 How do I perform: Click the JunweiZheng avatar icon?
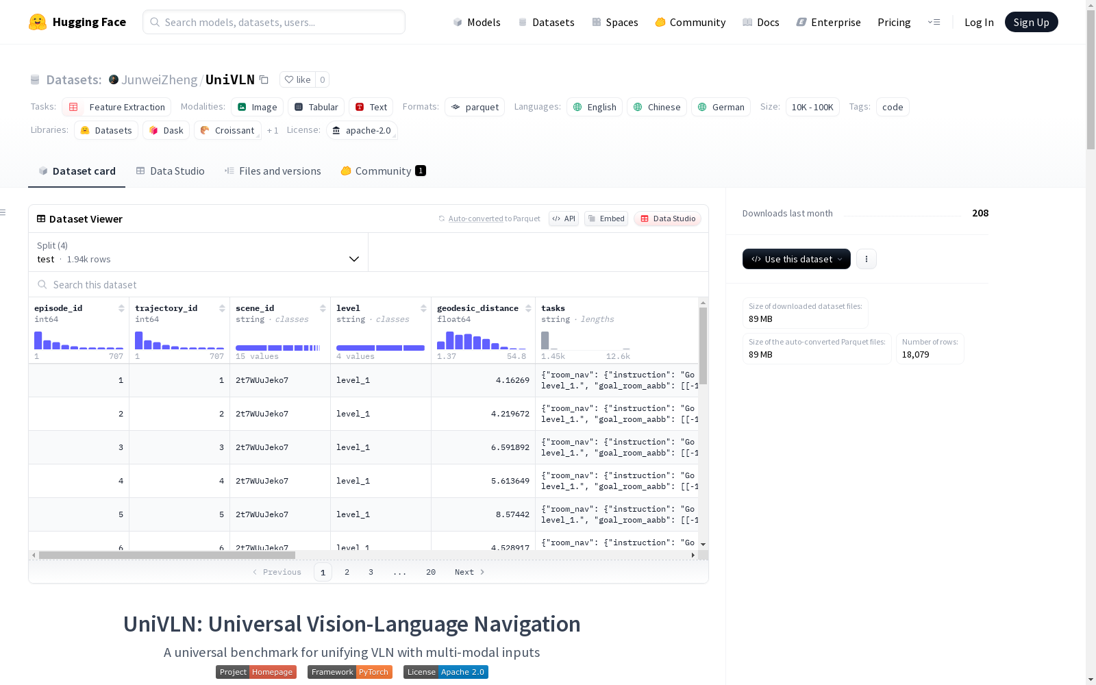tap(114, 79)
